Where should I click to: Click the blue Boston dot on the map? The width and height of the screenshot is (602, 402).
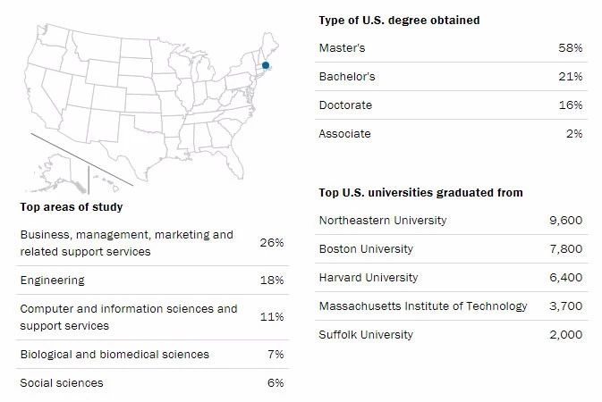point(266,65)
